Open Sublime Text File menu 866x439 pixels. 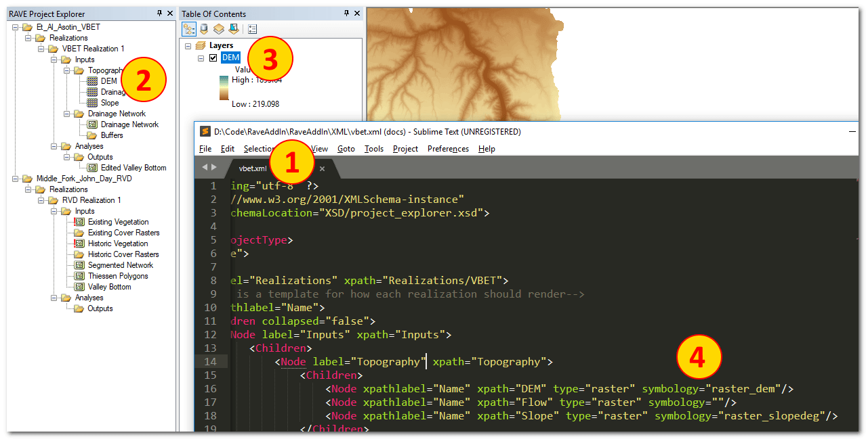205,149
